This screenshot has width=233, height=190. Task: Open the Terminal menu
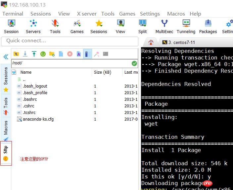click(13, 14)
